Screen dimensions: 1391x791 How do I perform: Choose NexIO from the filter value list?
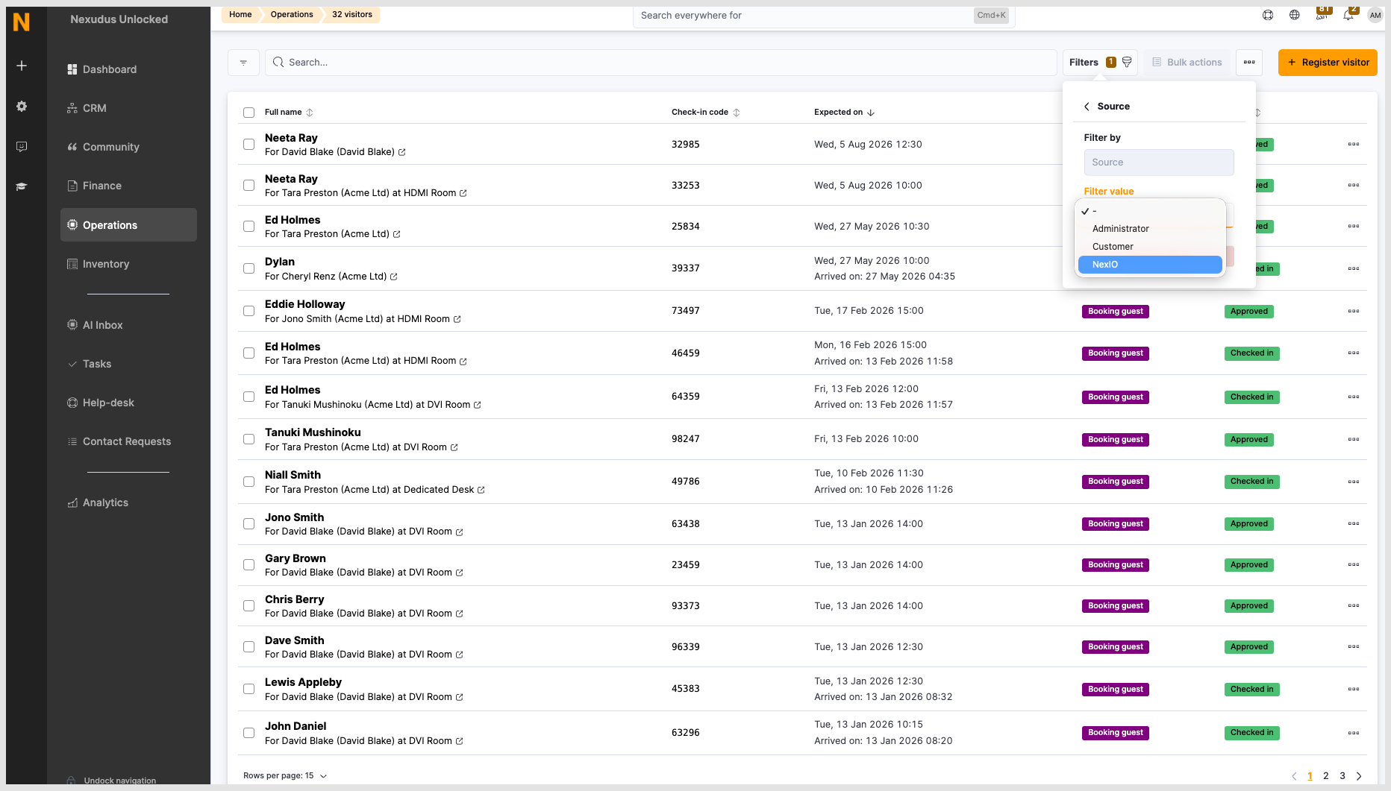[x=1150, y=265]
